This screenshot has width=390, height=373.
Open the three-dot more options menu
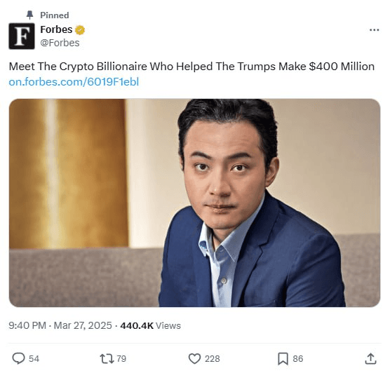374,30
